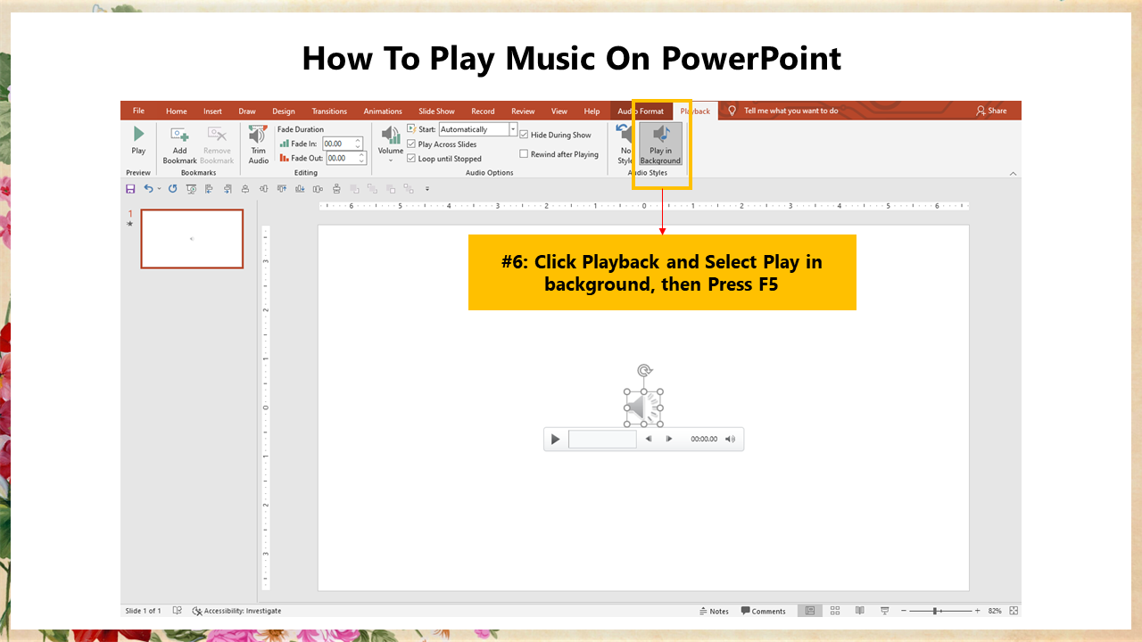This screenshot has width=1142, height=642.
Task: Open the File tab
Action: point(138,111)
